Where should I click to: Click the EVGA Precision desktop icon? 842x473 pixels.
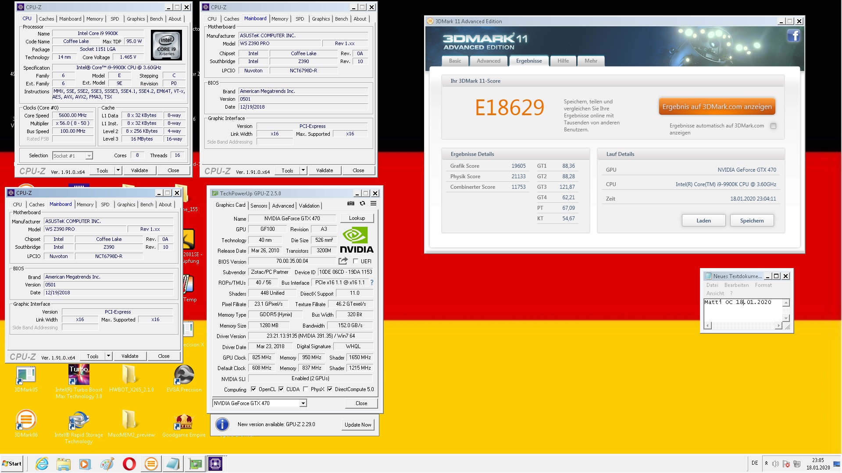click(184, 379)
